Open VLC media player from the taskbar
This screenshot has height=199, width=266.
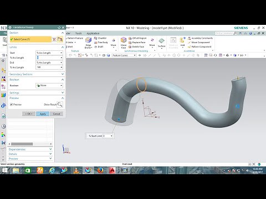coord(76,170)
